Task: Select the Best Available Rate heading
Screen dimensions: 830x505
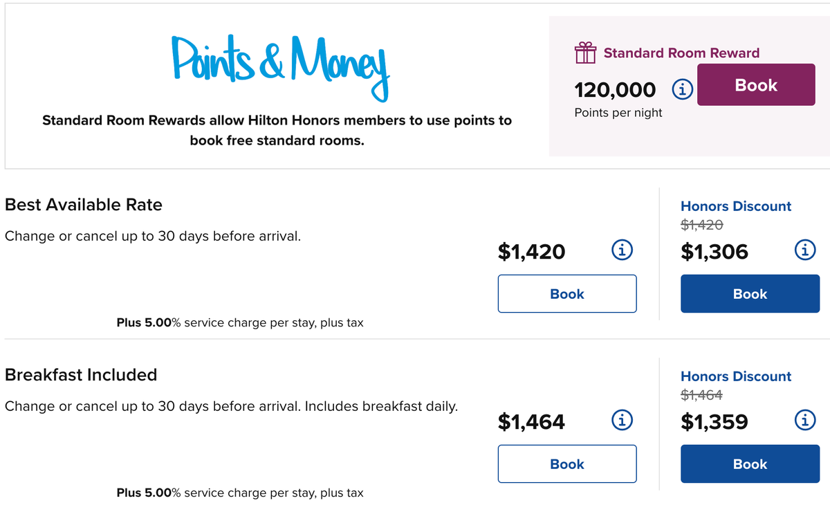Action: [83, 205]
